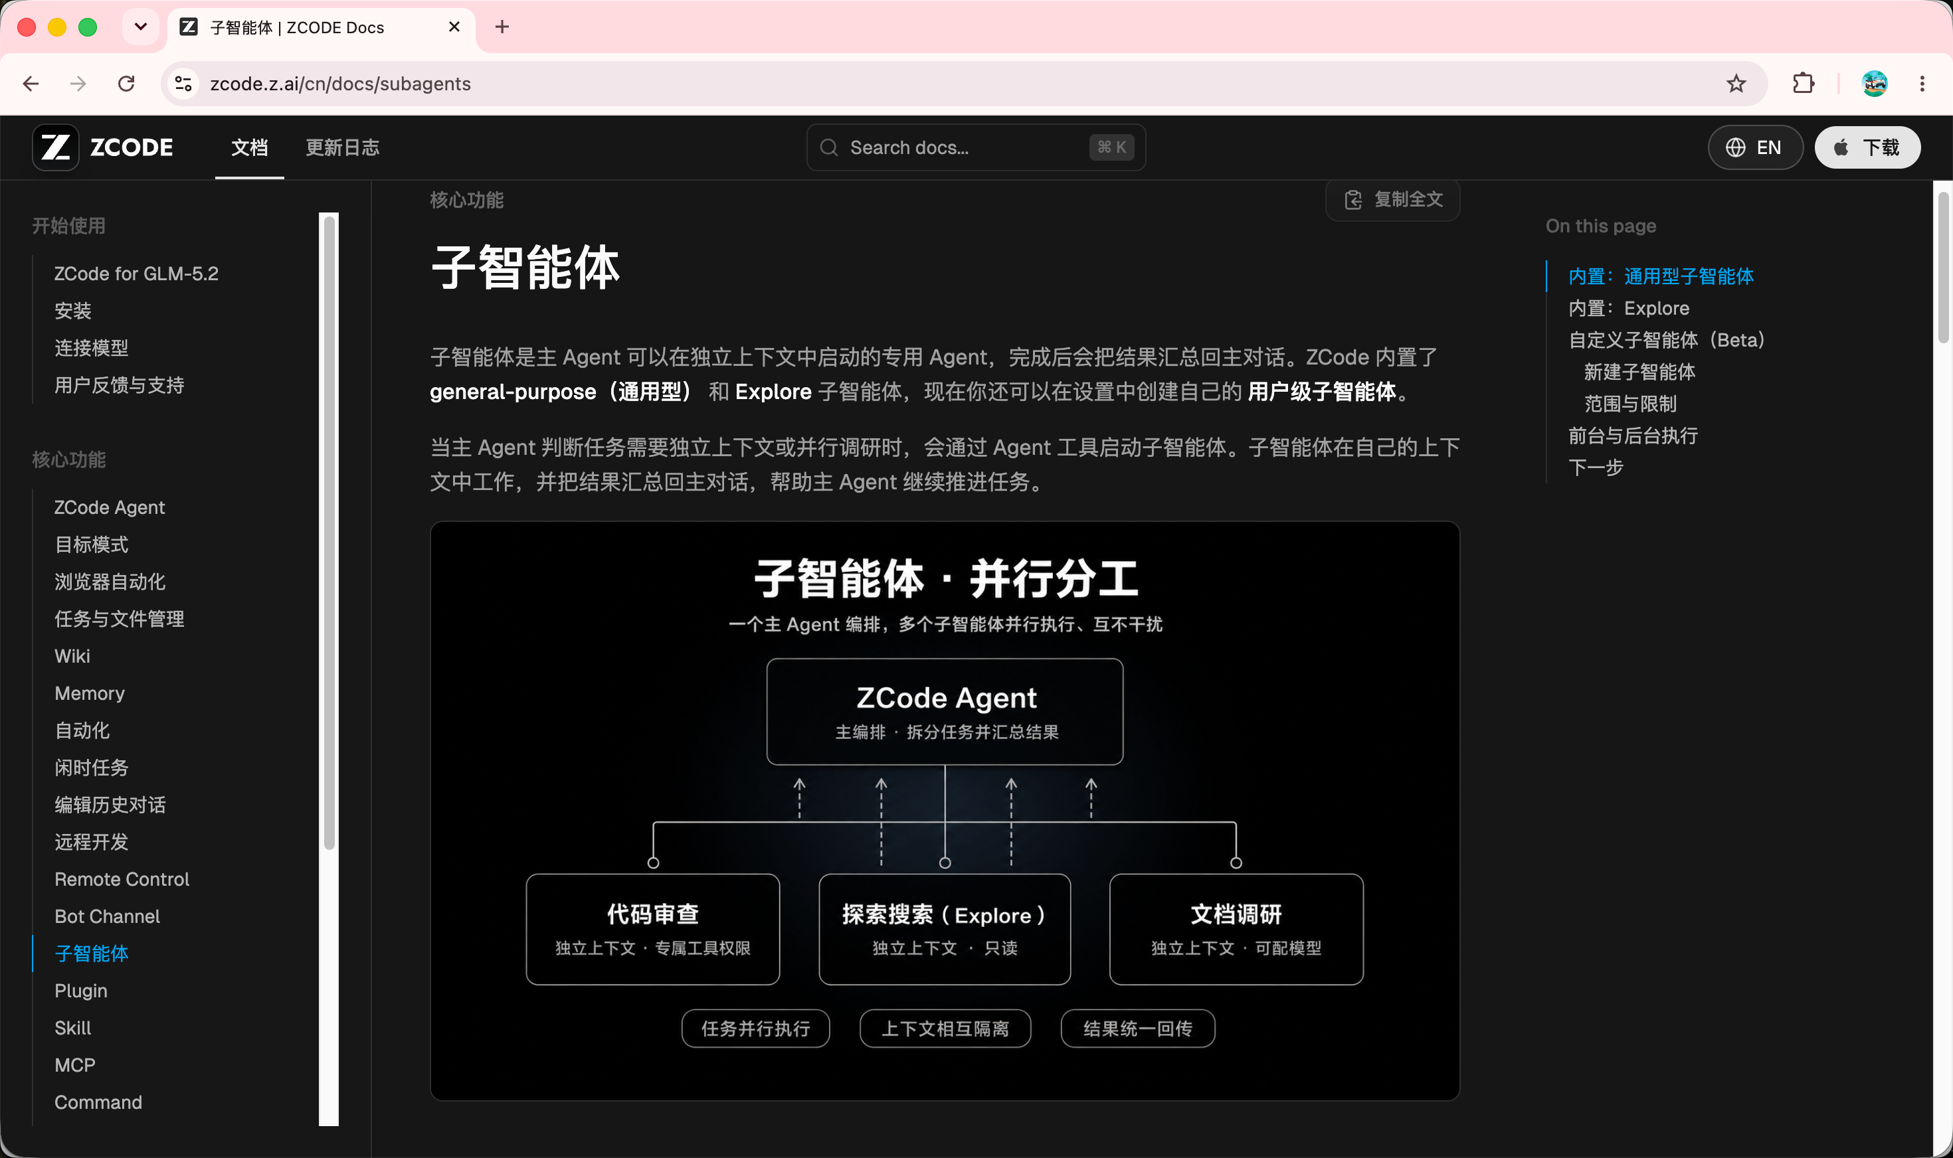Open the 安装 sidebar page

(73, 311)
